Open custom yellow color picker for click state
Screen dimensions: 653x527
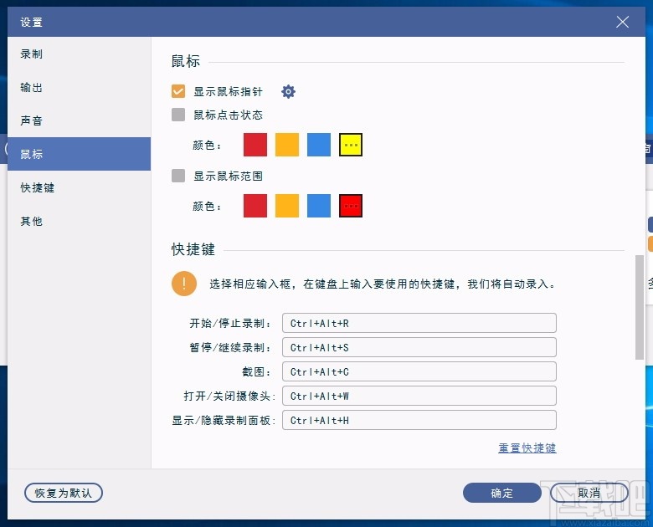tap(351, 145)
